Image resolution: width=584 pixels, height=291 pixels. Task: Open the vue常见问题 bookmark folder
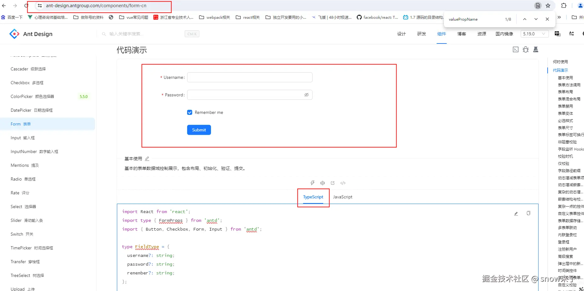tap(134, 17)
